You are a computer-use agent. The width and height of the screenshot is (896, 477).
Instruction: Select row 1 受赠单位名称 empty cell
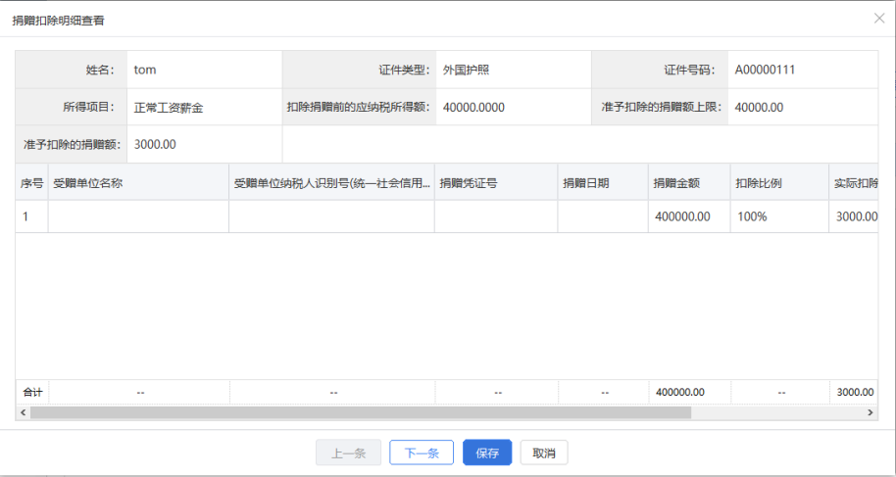(139, 216)
